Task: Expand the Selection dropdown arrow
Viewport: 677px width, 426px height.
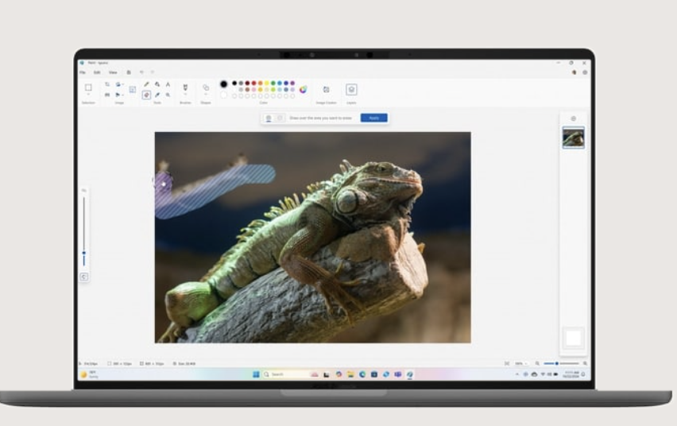Action: point(88,95)
